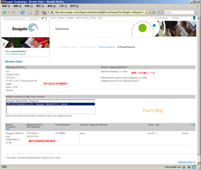Click the toolbar icon next to Home
201x170 pixels.
(44, 12)
